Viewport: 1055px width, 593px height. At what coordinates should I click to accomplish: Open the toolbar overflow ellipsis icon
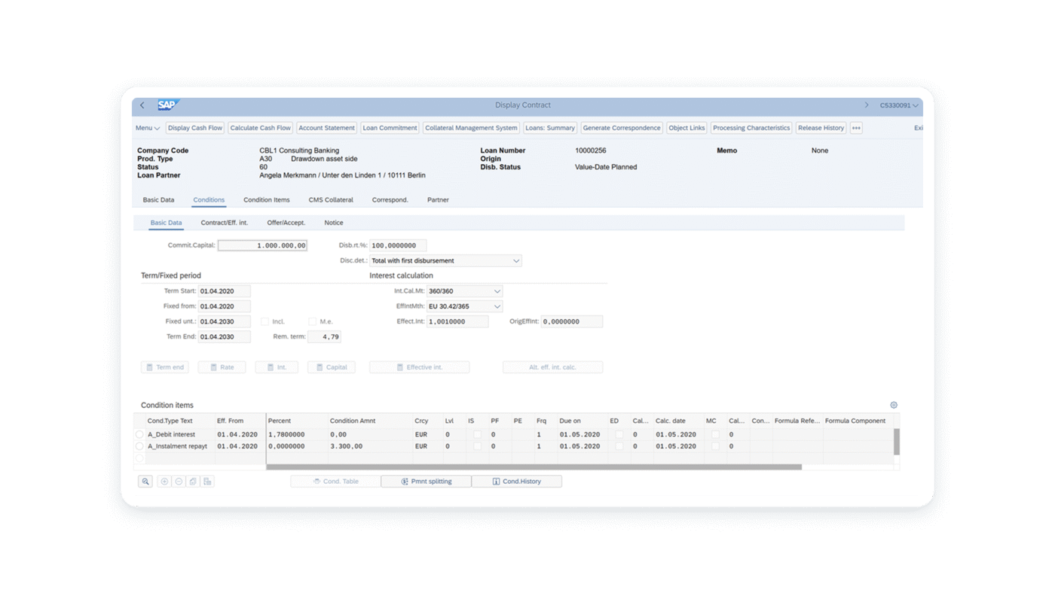coord(856,127)
